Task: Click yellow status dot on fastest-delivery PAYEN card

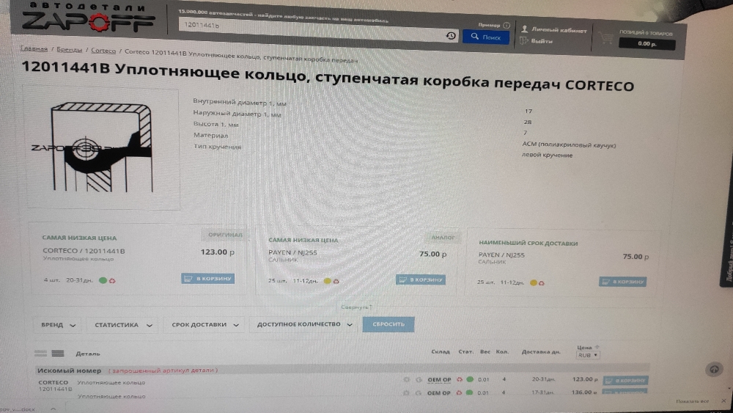Action: click(x=533, y=282)
